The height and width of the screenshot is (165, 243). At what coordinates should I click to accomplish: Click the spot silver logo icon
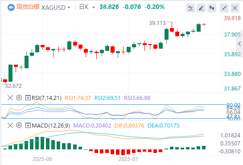(11, 7)
